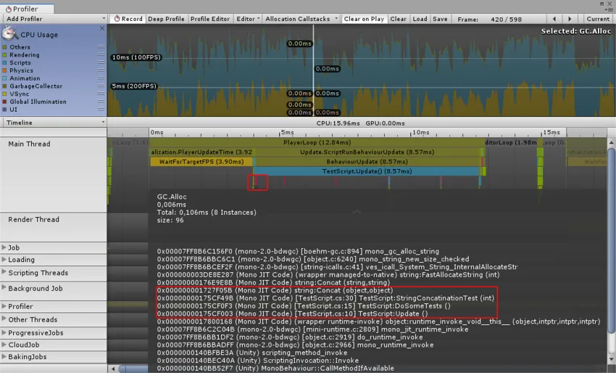Select the PlayerLoop timeline block

[x=317, y=142]
